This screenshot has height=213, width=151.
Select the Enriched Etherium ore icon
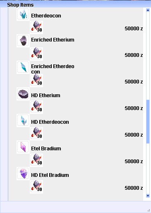click(x=23, y=41)
